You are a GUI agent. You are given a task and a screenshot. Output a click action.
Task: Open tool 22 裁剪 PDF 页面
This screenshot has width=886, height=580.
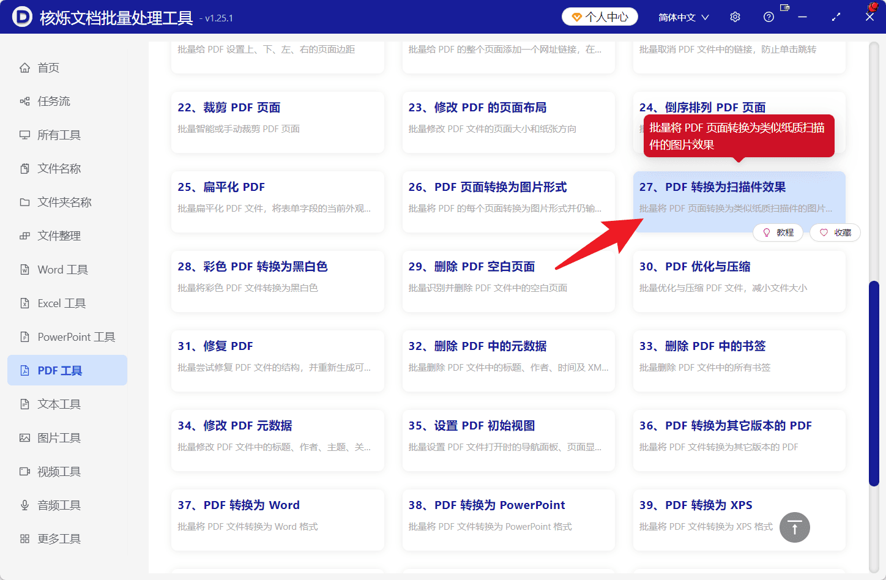(278, 122)
